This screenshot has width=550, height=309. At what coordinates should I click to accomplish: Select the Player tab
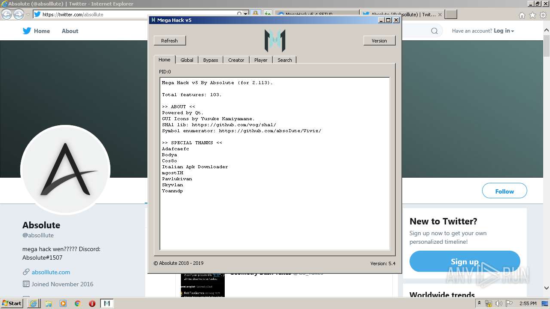pos(260,60)
